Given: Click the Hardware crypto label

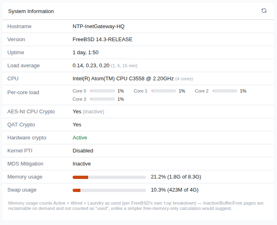Looking at the screenshot, I should tap(27, 138).
